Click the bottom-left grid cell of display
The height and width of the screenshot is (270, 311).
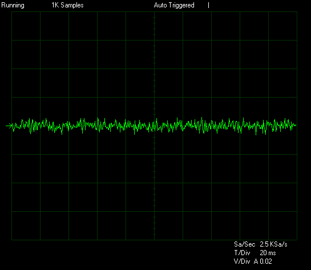(26, 225)
